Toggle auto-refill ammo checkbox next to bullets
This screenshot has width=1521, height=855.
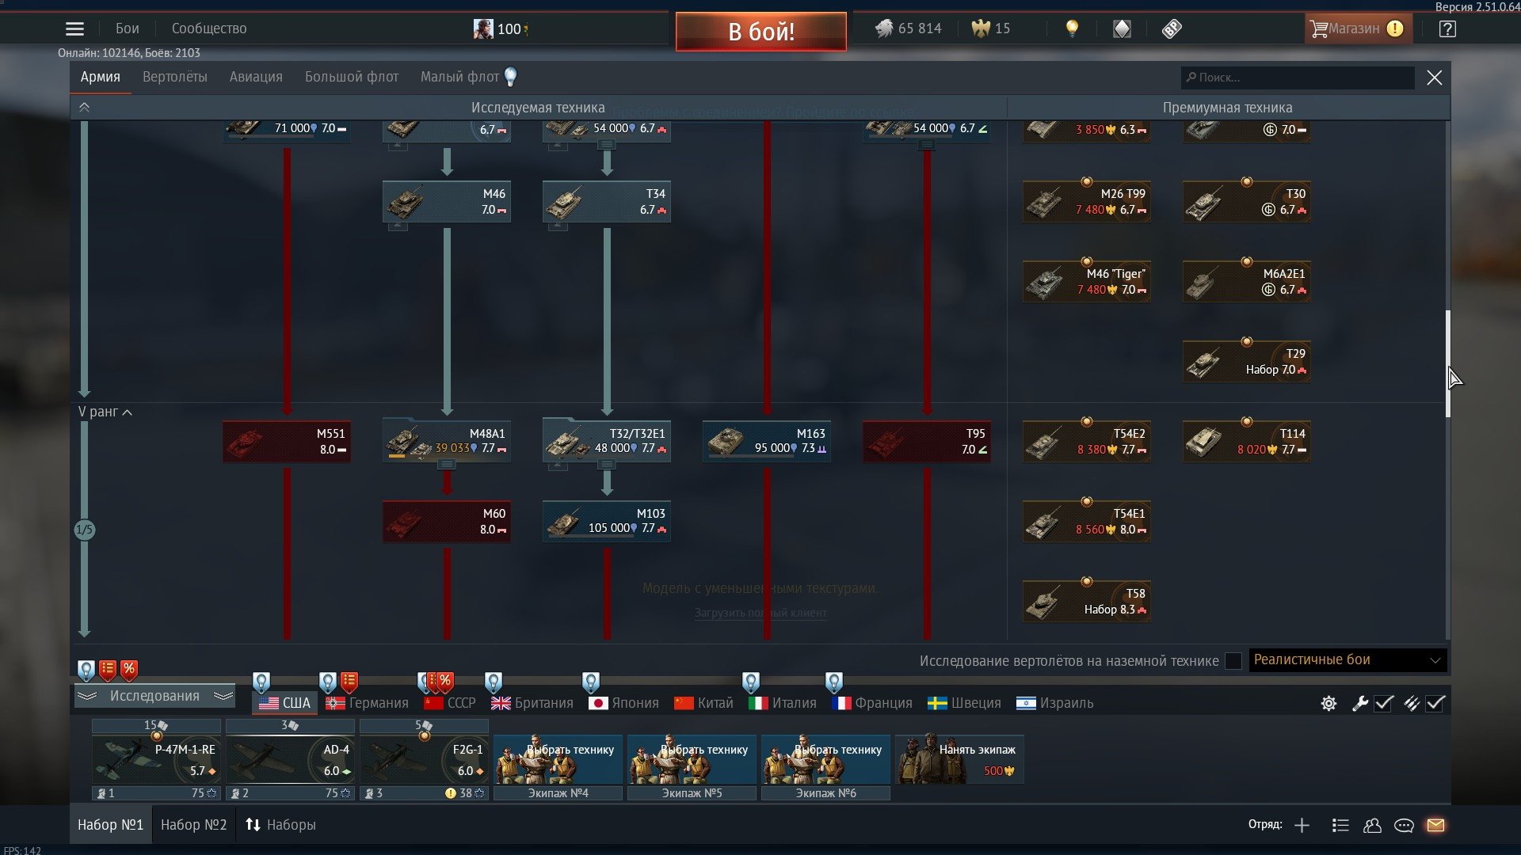pyautogui.click(x=1435, y=703)
